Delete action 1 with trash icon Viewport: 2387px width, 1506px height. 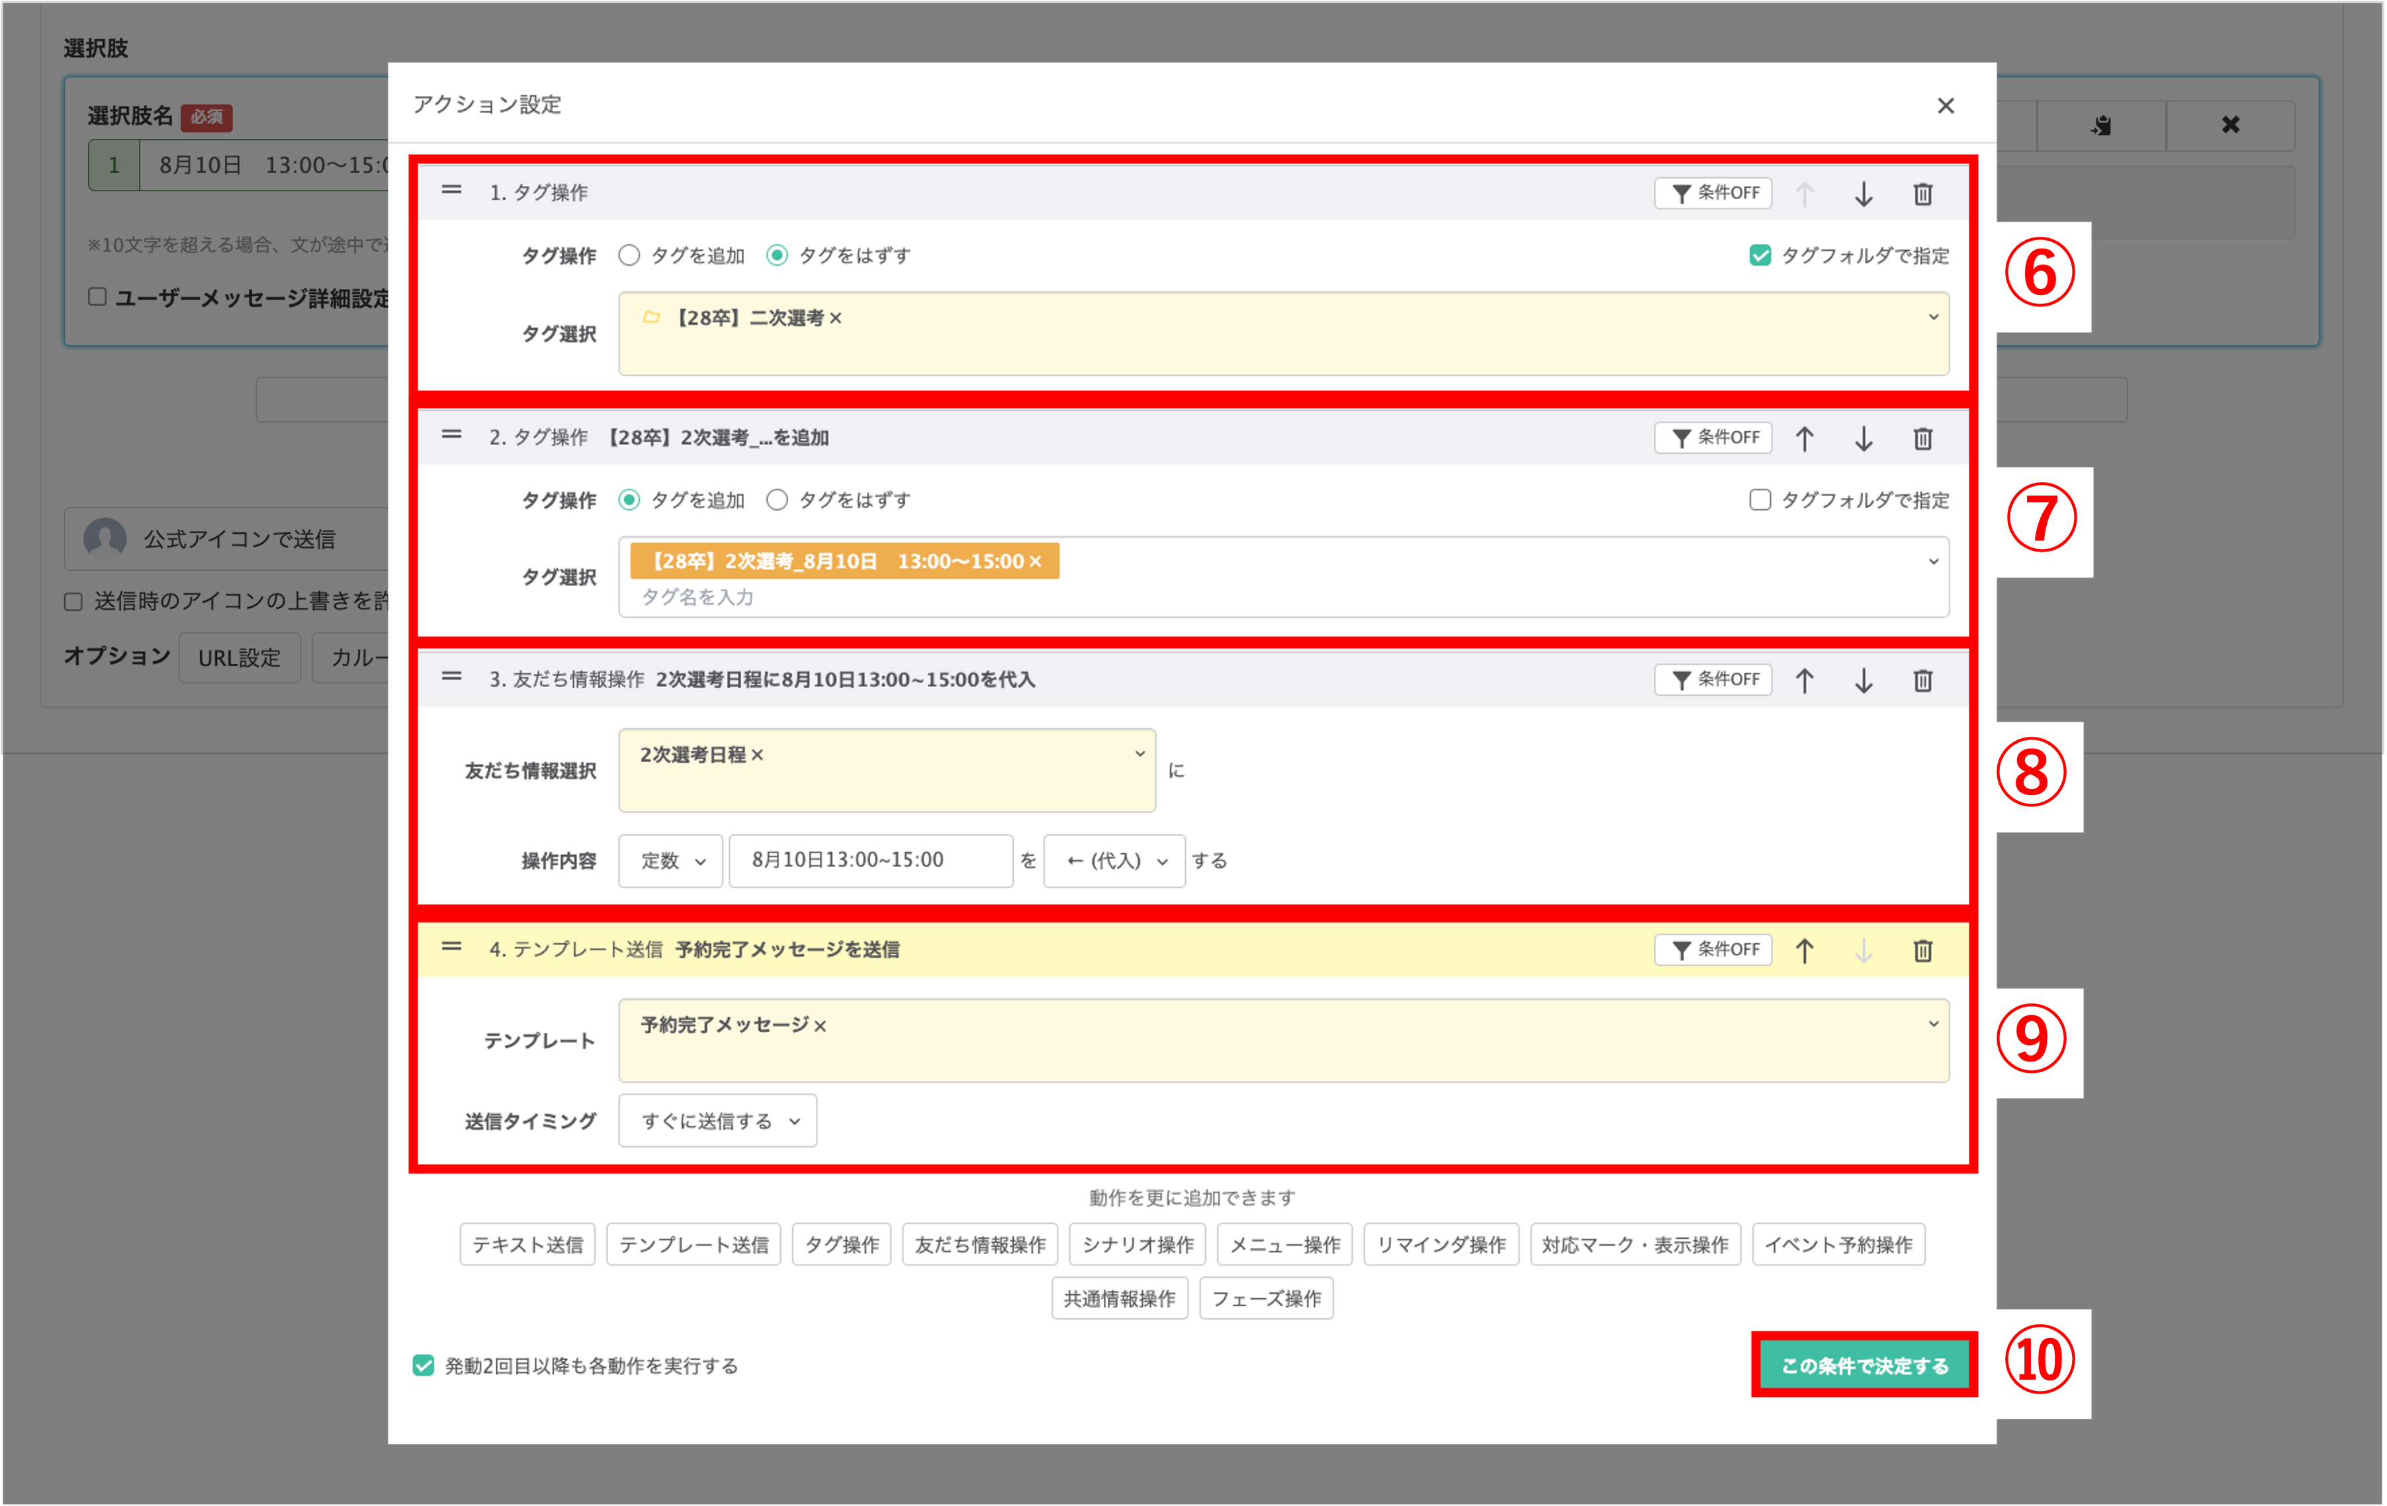coord(1922,194)
